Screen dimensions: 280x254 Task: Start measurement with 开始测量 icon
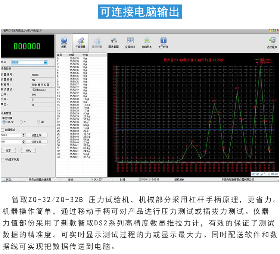coord(80,41)
